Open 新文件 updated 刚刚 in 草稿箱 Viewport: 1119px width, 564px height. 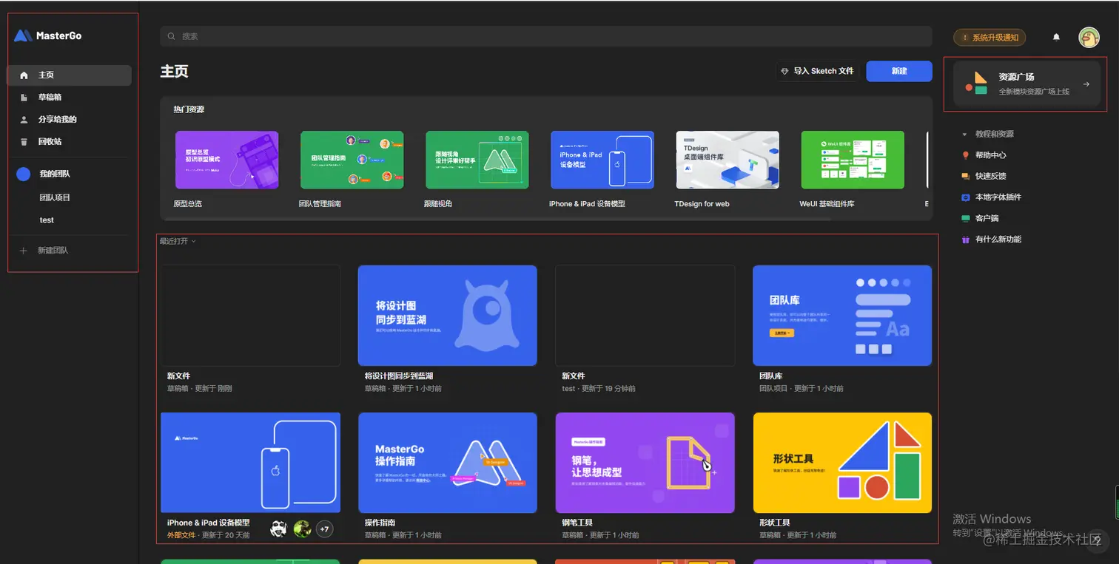click(250, 316)
